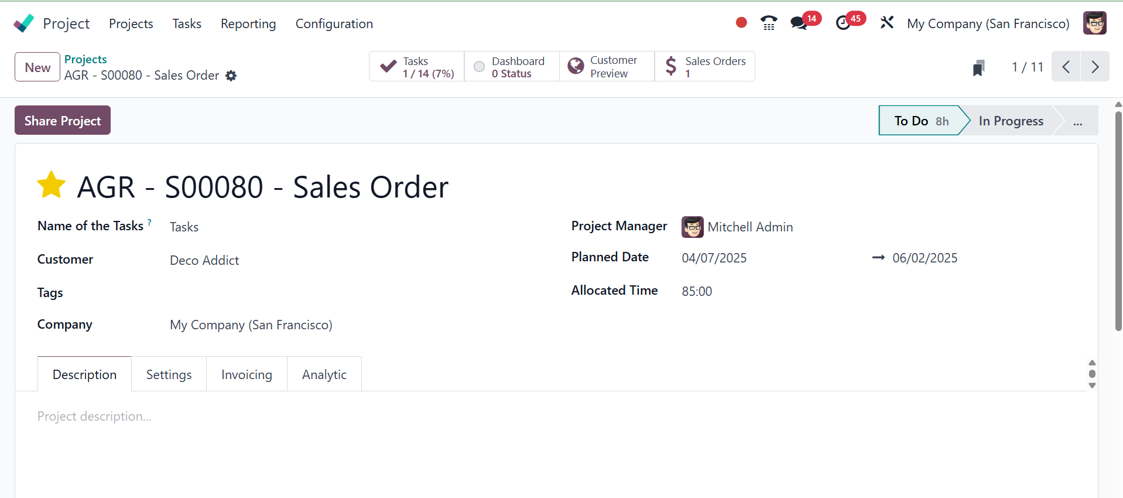Click the project settings gear icon
This screenshot has width=1123, height=498.
[x=231, y=76]
